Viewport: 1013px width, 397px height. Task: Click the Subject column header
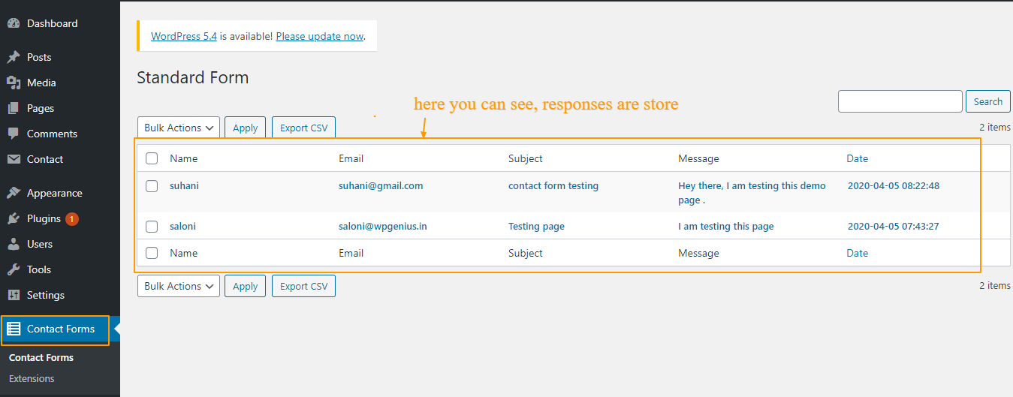click(x=525, y=158)
